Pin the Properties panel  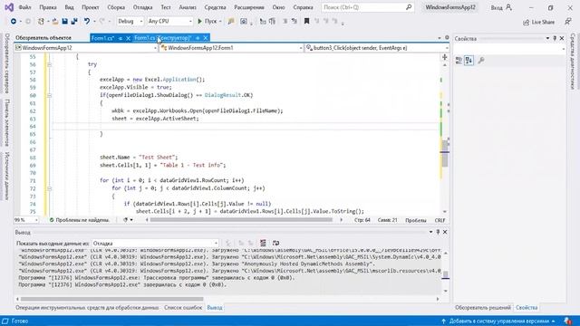[555, 38]
